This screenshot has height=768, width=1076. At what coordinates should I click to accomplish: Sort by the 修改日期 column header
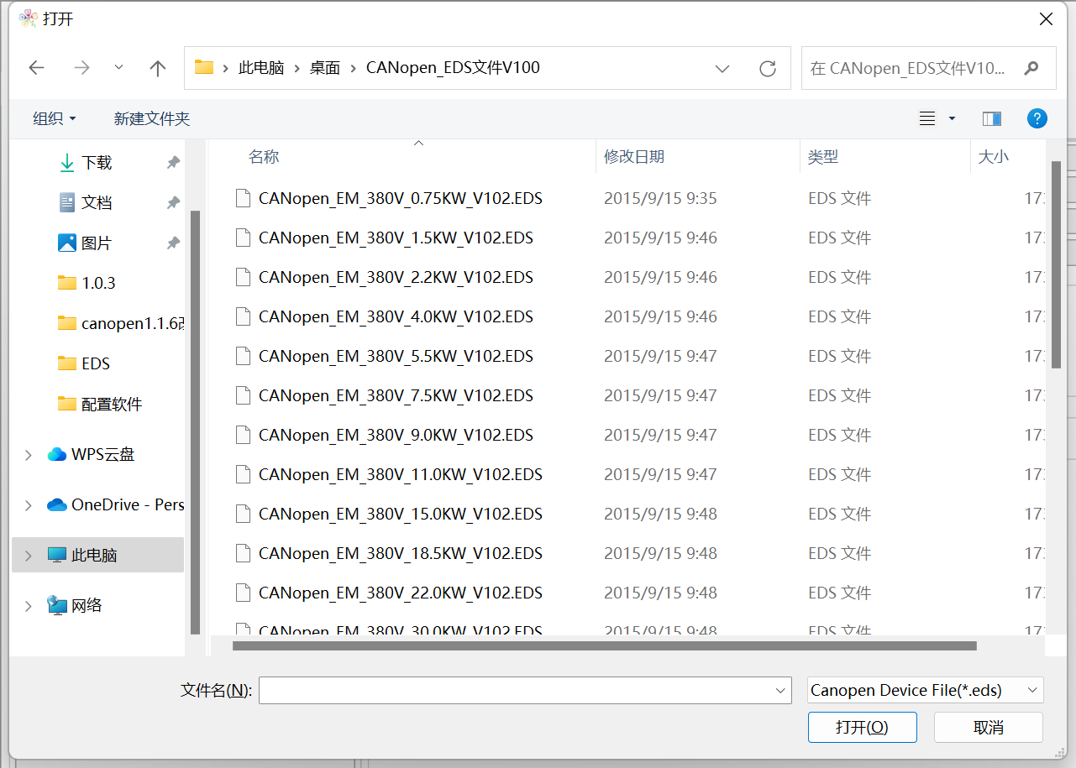634,156
